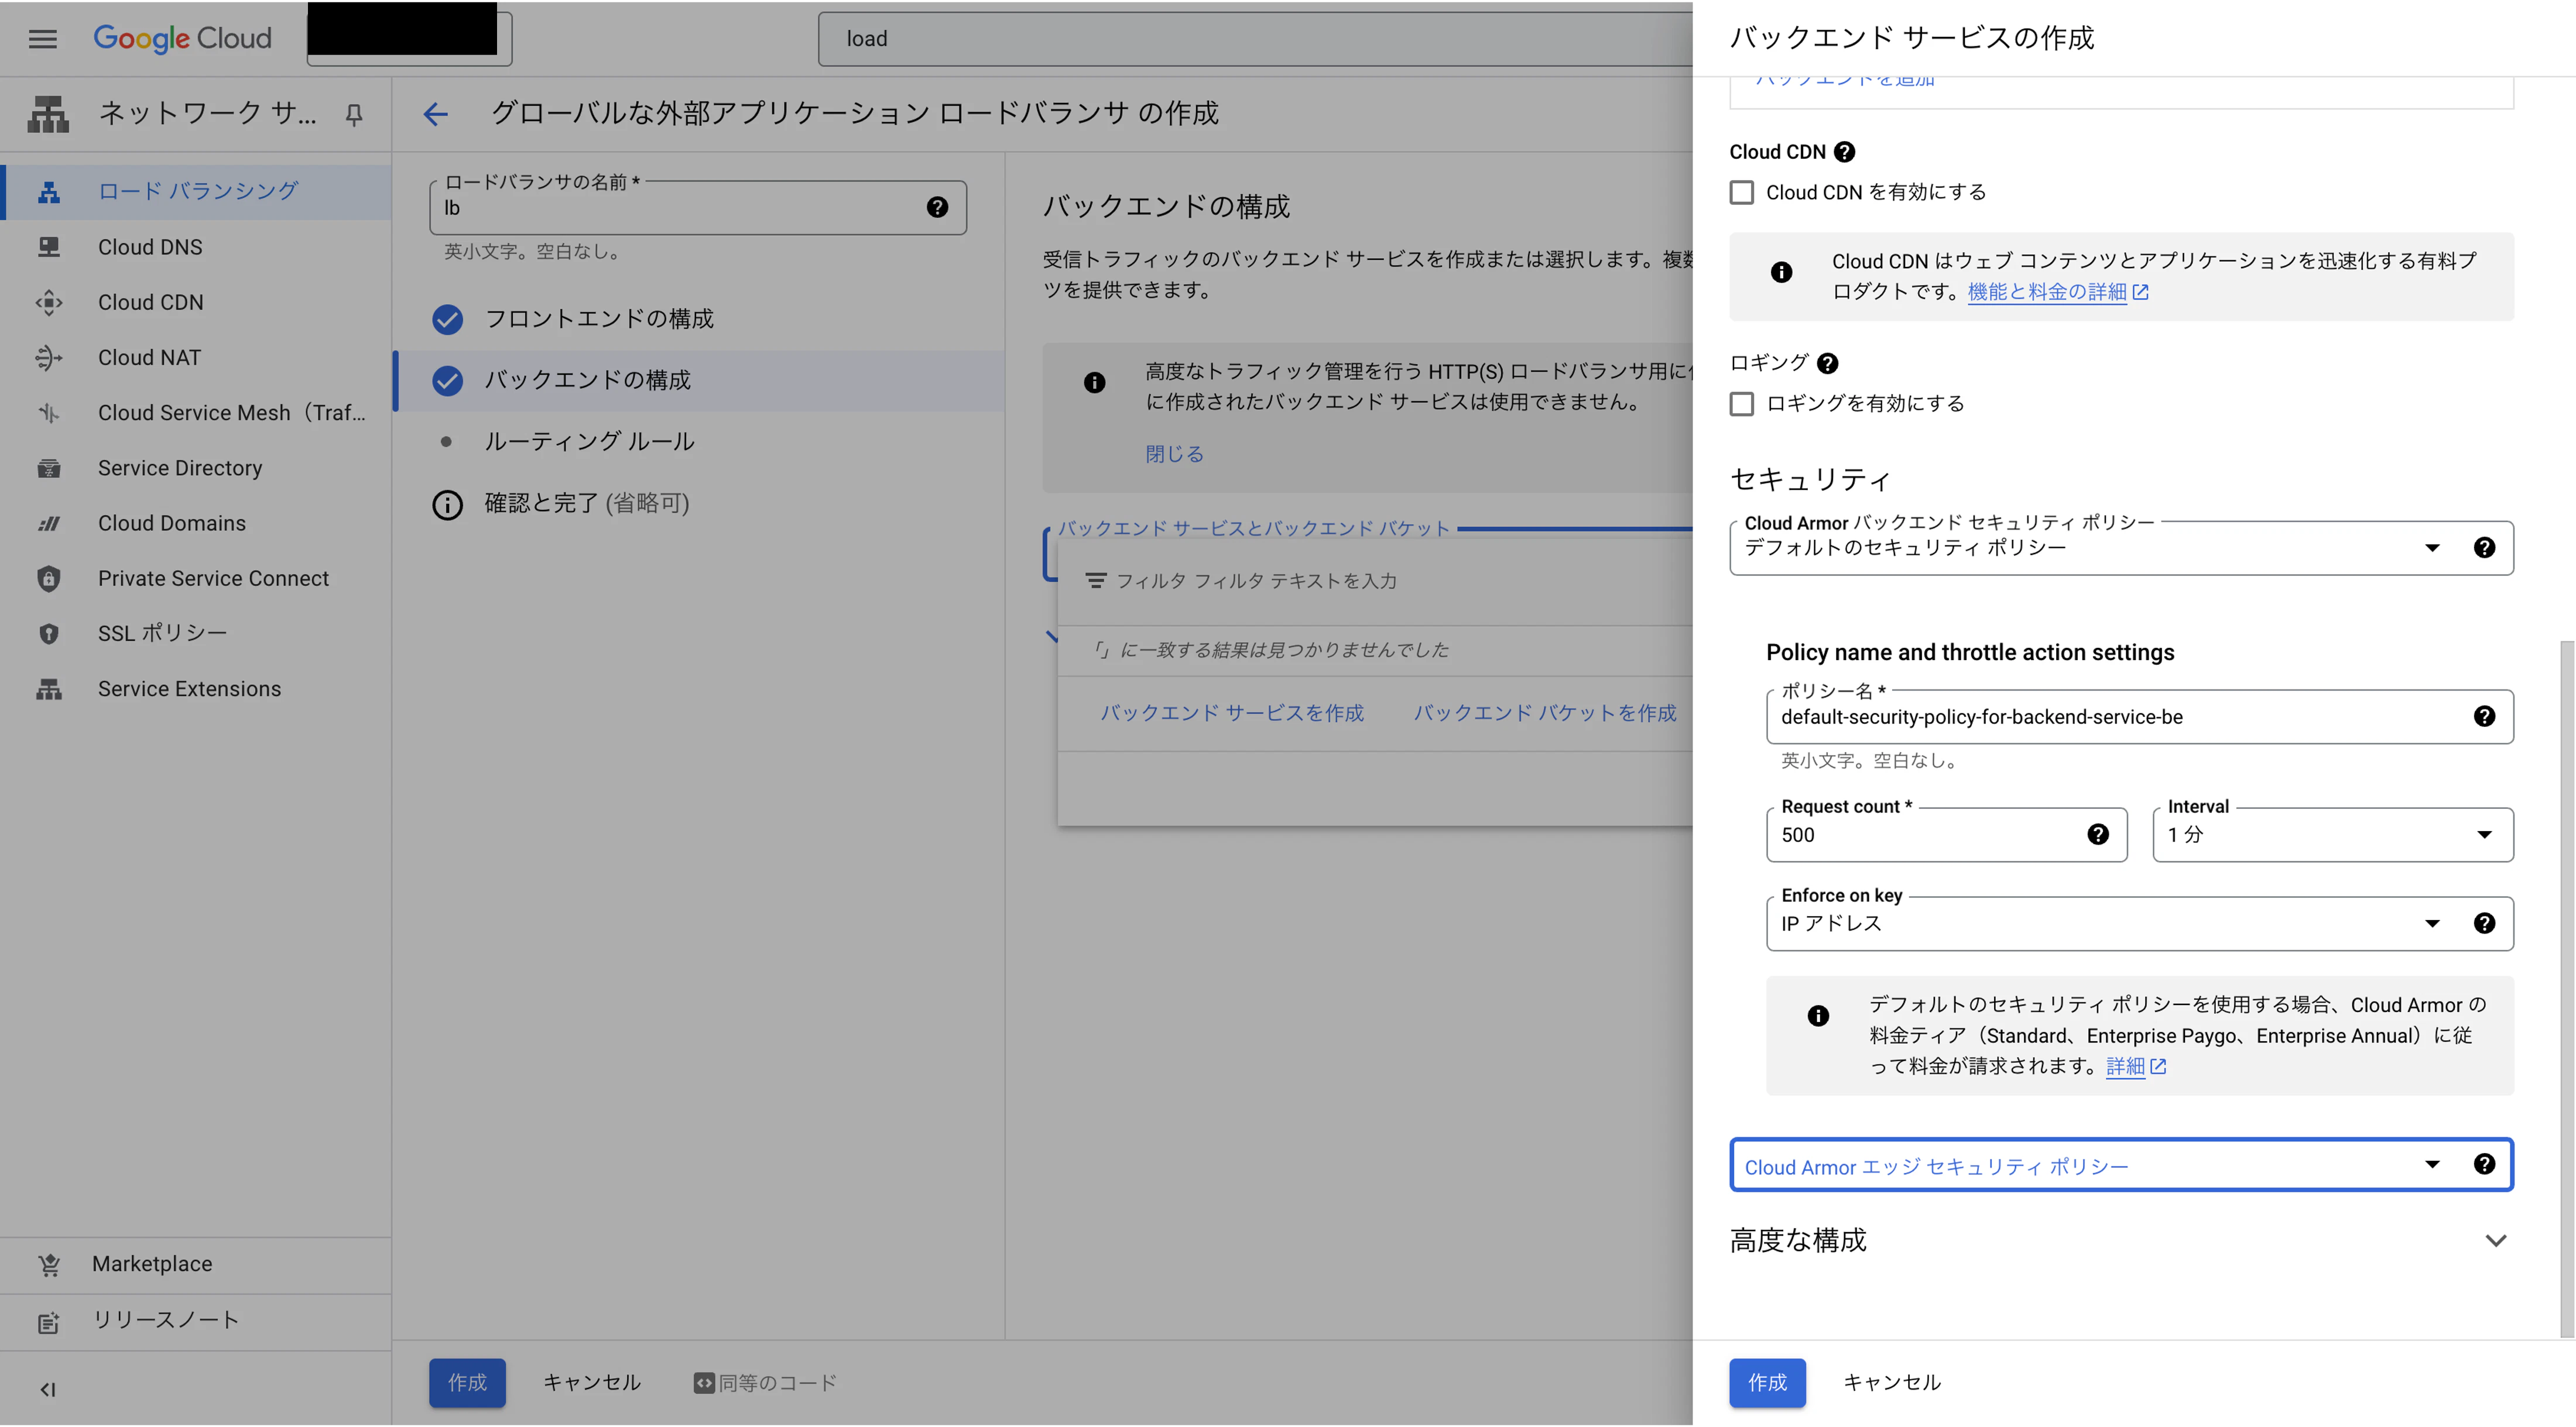Click the Cloud DNS sidebar icon

(x=48, y=247)
